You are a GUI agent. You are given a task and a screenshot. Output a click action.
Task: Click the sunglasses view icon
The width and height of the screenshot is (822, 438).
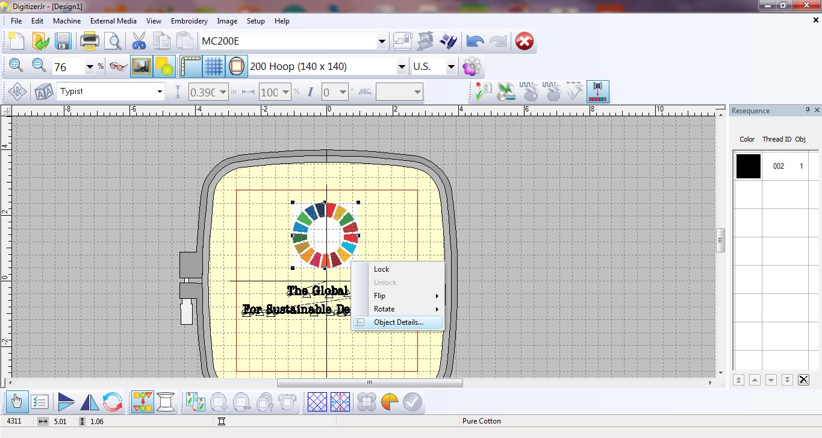119,66
